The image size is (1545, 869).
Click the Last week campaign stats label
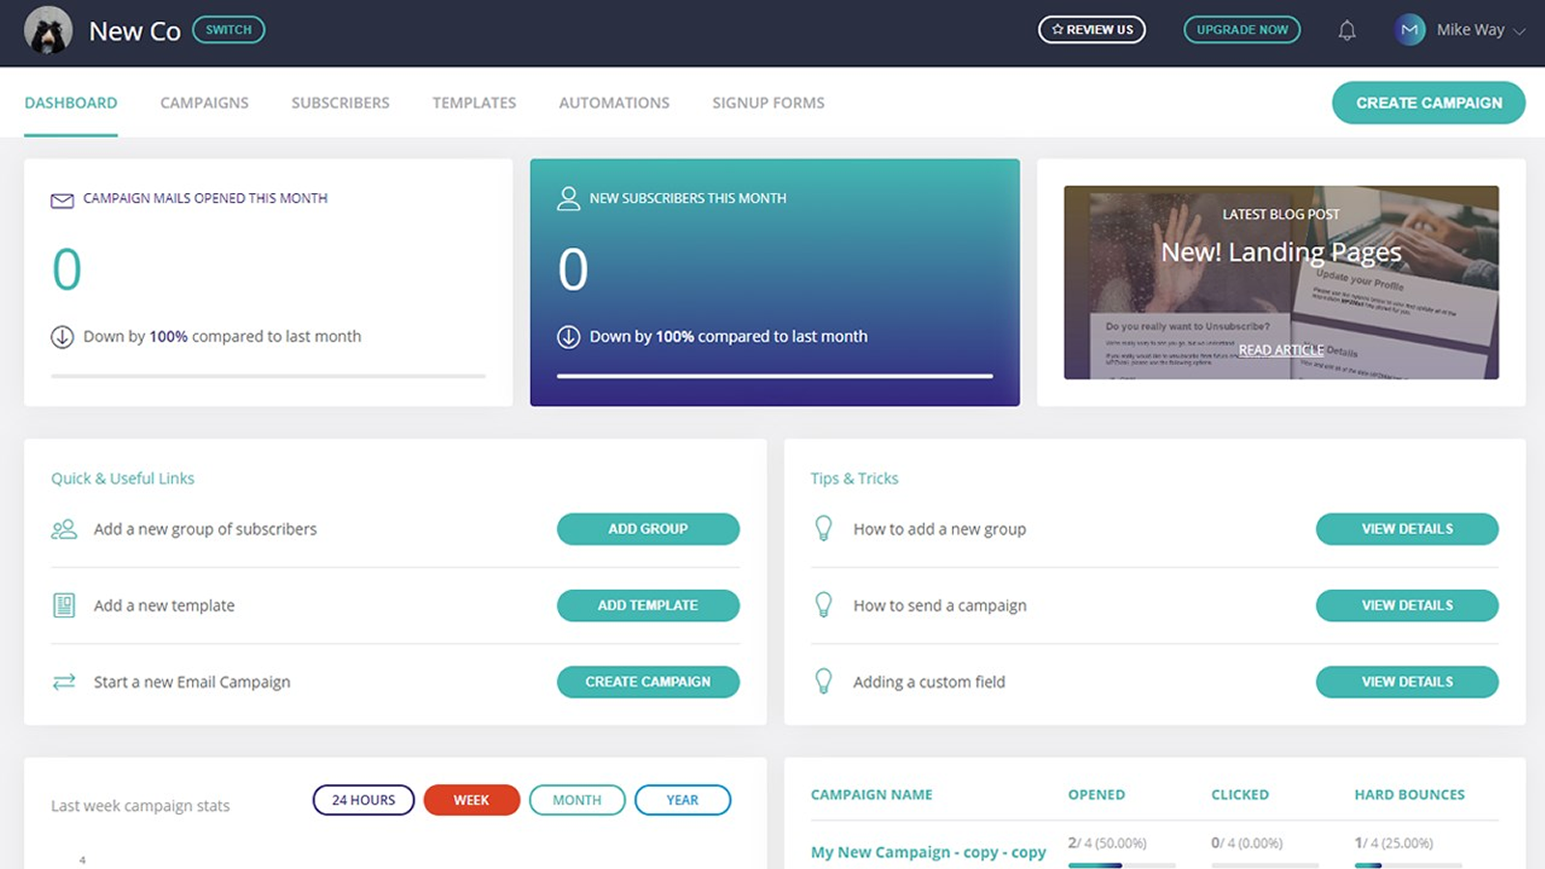pos(140,805)
